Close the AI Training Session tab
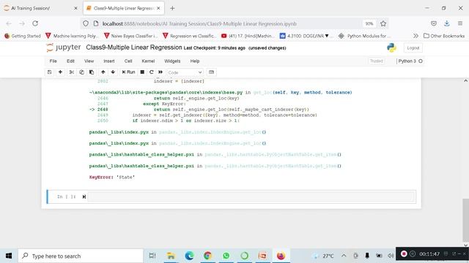This screenshot has width=469, height=263. 75,8
